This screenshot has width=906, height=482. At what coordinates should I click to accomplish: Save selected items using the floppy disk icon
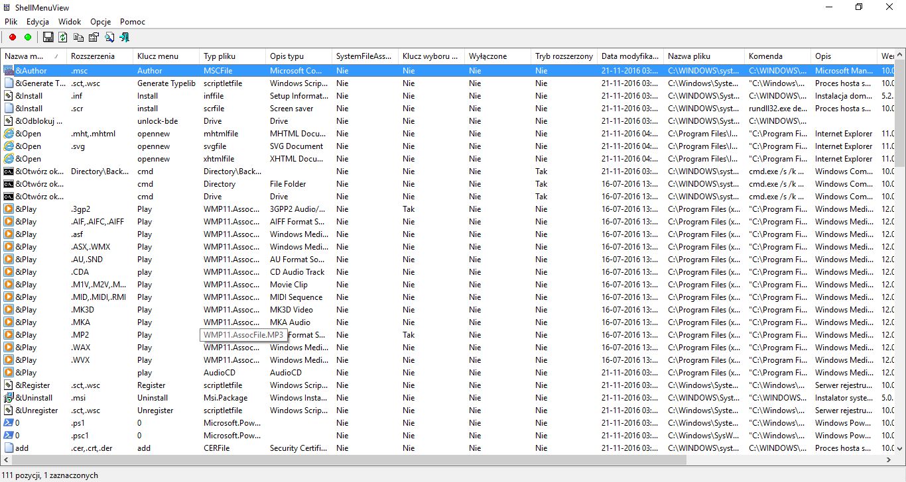tap(48, 38)
